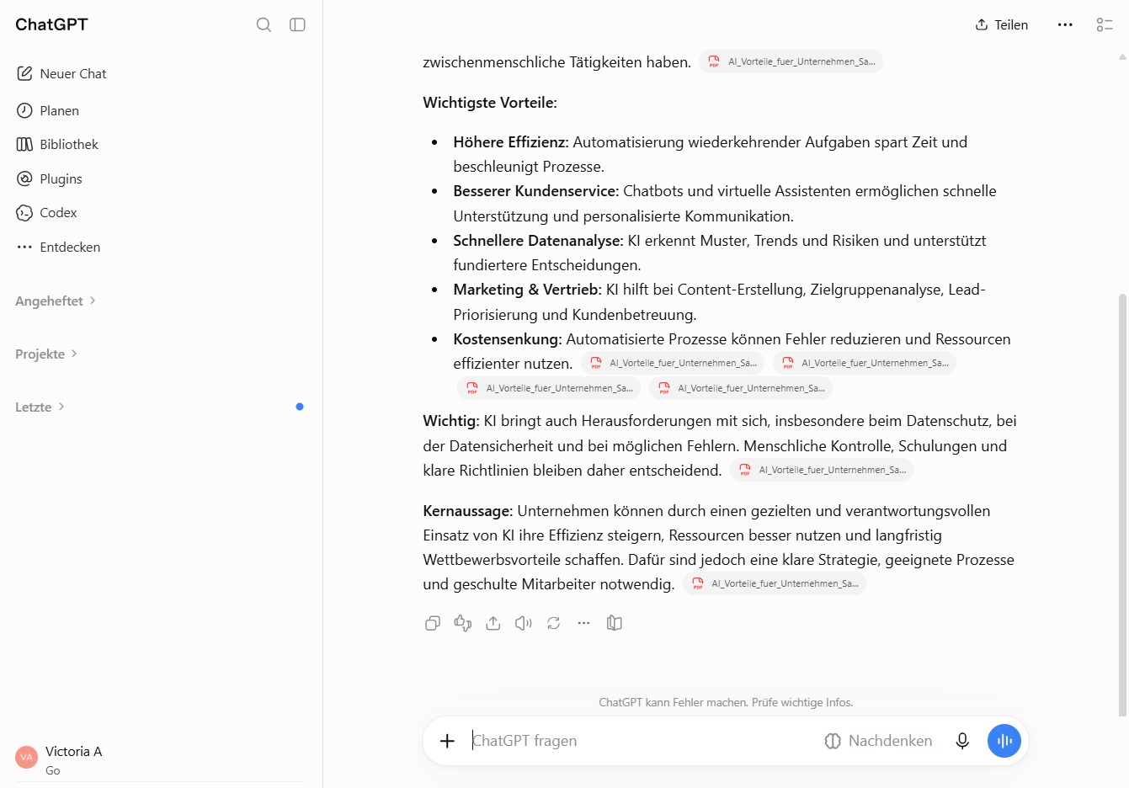Focus the ChatGPT fragen message field
This screenshot has width=1129, height=788.
click(640, 741)
